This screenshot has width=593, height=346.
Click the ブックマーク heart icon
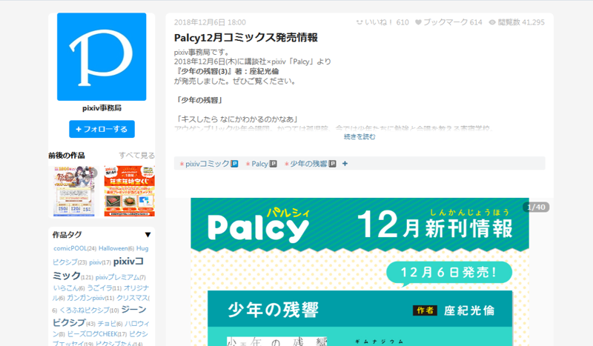pos(418,22)
